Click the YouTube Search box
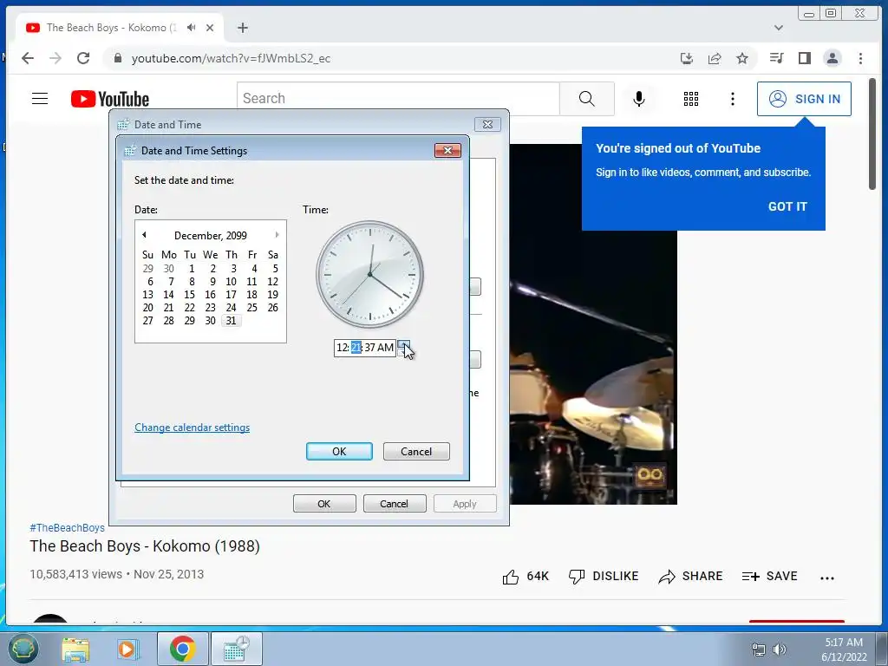 [x=398, y=99]
